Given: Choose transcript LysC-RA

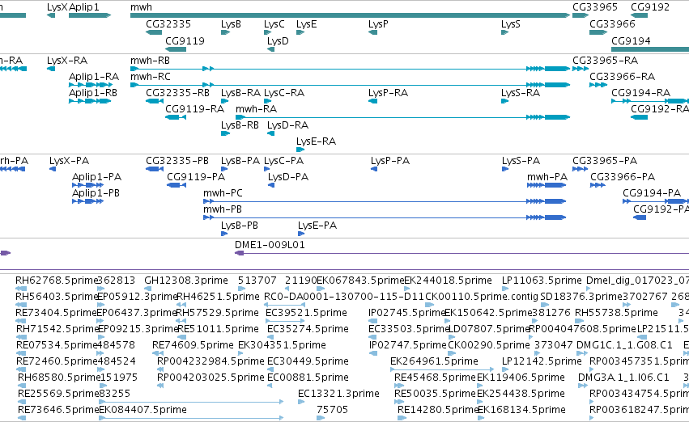Looking at the screenshot, I should click(x=268, y=101).
